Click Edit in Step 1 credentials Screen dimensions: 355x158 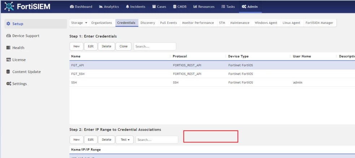click(x=91, y=46)
